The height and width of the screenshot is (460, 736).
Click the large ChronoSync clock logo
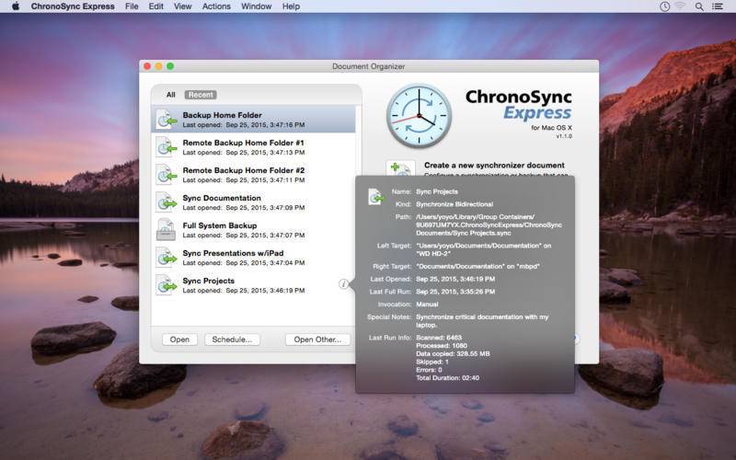pos(419,115)
